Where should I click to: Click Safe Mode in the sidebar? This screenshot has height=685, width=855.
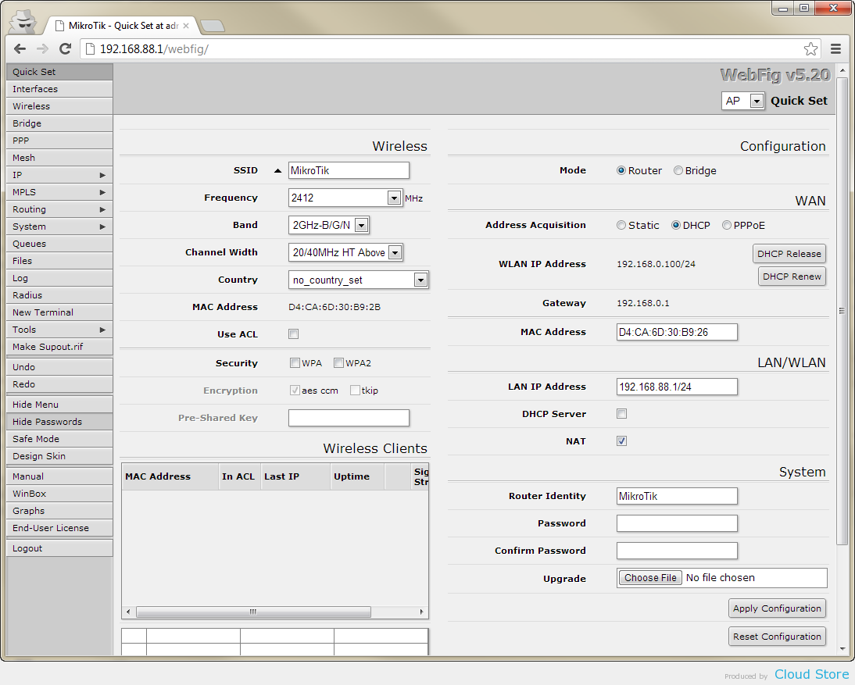pyautogui.click(x=59, y=439)
